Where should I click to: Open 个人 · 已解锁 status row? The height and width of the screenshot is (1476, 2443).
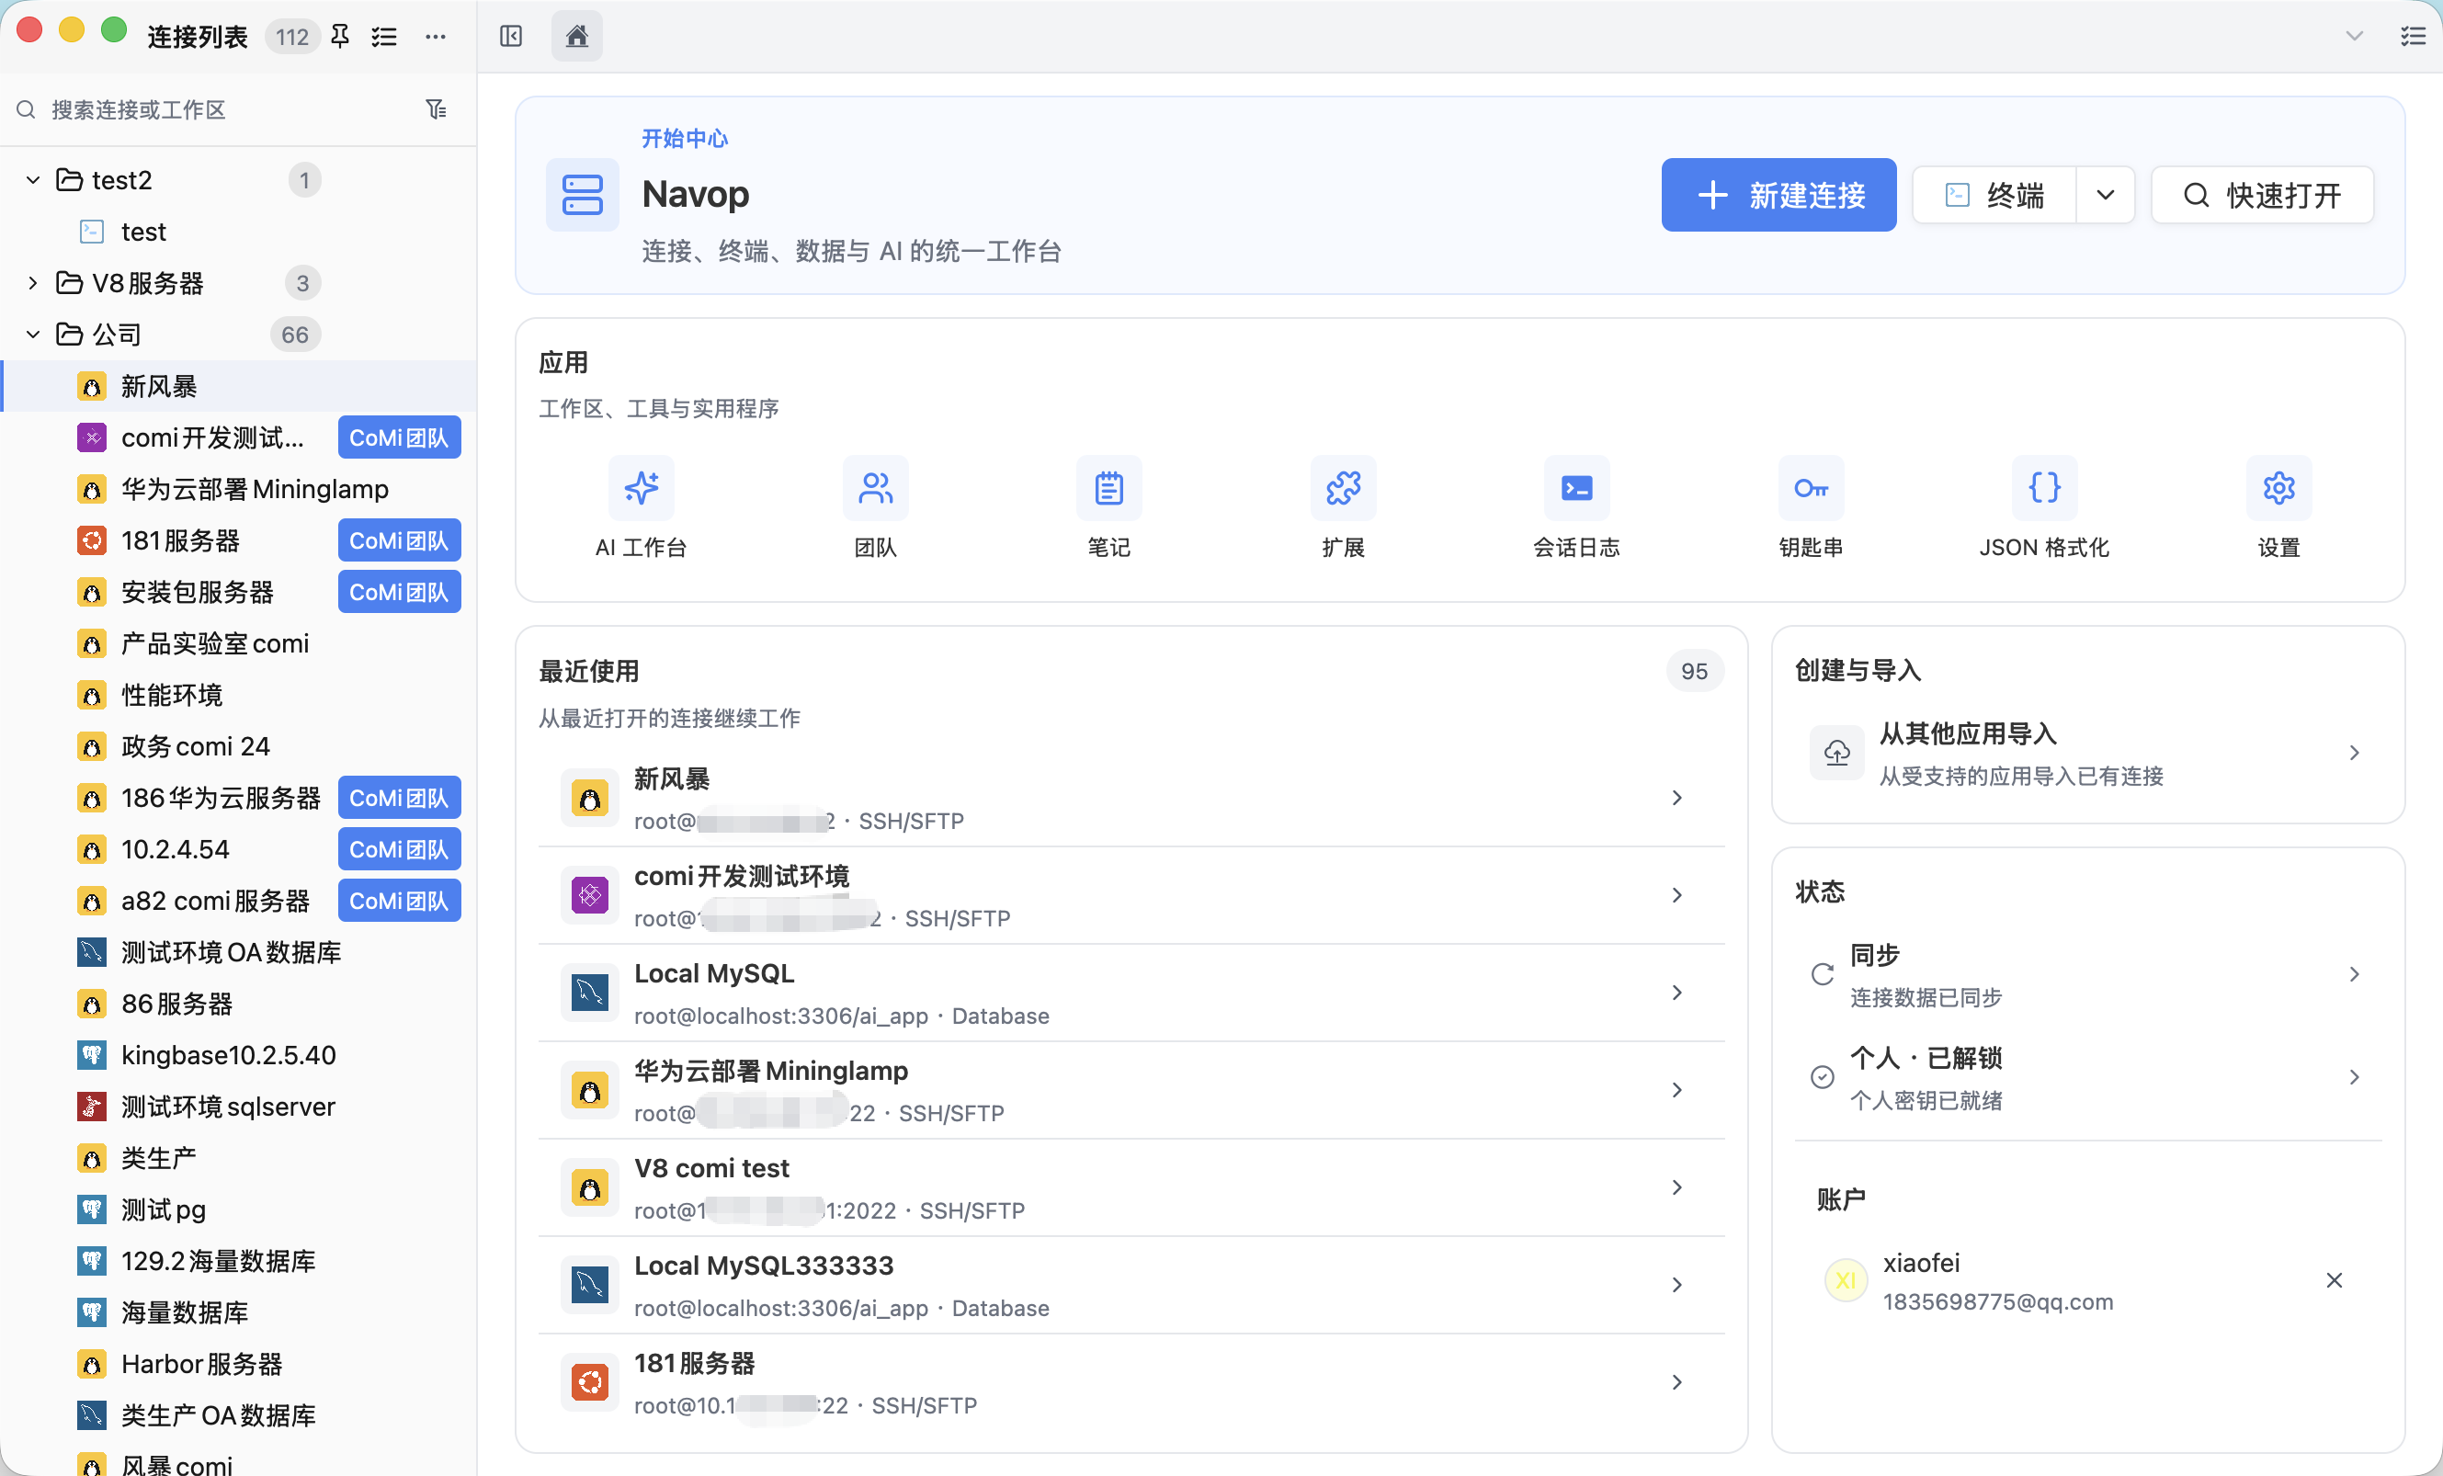click(2088, 1078)
